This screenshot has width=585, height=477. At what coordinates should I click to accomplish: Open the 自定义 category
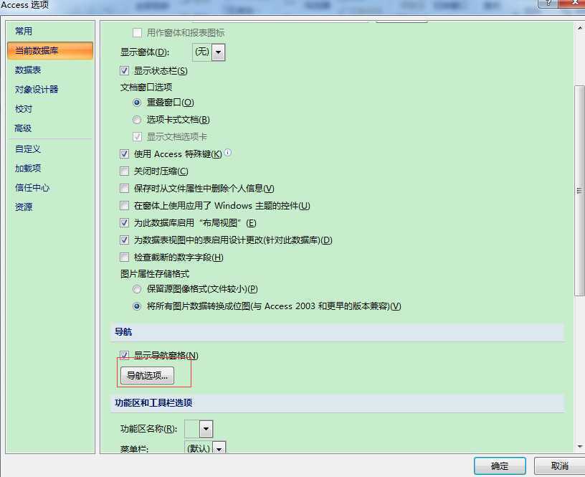[x=28, y=149]
